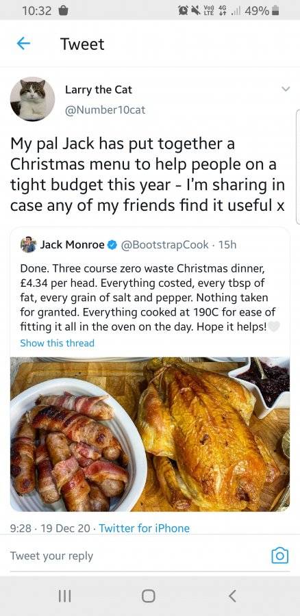This screenshot has height=616, width=300.
Task: Open the Android recent apps button
Action: click(65, 596)
